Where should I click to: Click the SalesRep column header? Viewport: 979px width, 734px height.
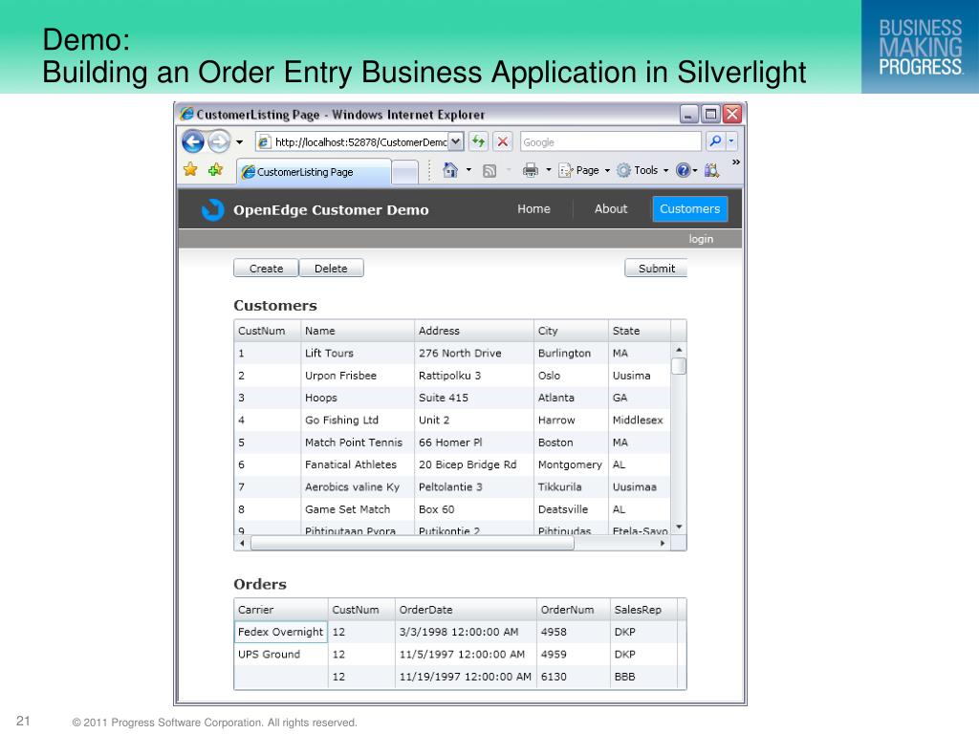click(x=643, y=610)
